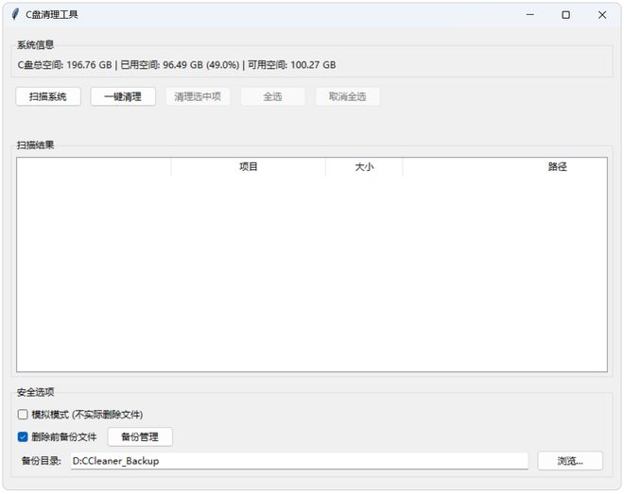Click the C盘清理工具 title bar text
Screen dimensions: 624x494
[x=53, y=15]
